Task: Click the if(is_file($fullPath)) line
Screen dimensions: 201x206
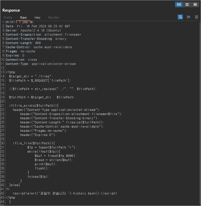Action: pyautogui.click(x=34, y=143)
